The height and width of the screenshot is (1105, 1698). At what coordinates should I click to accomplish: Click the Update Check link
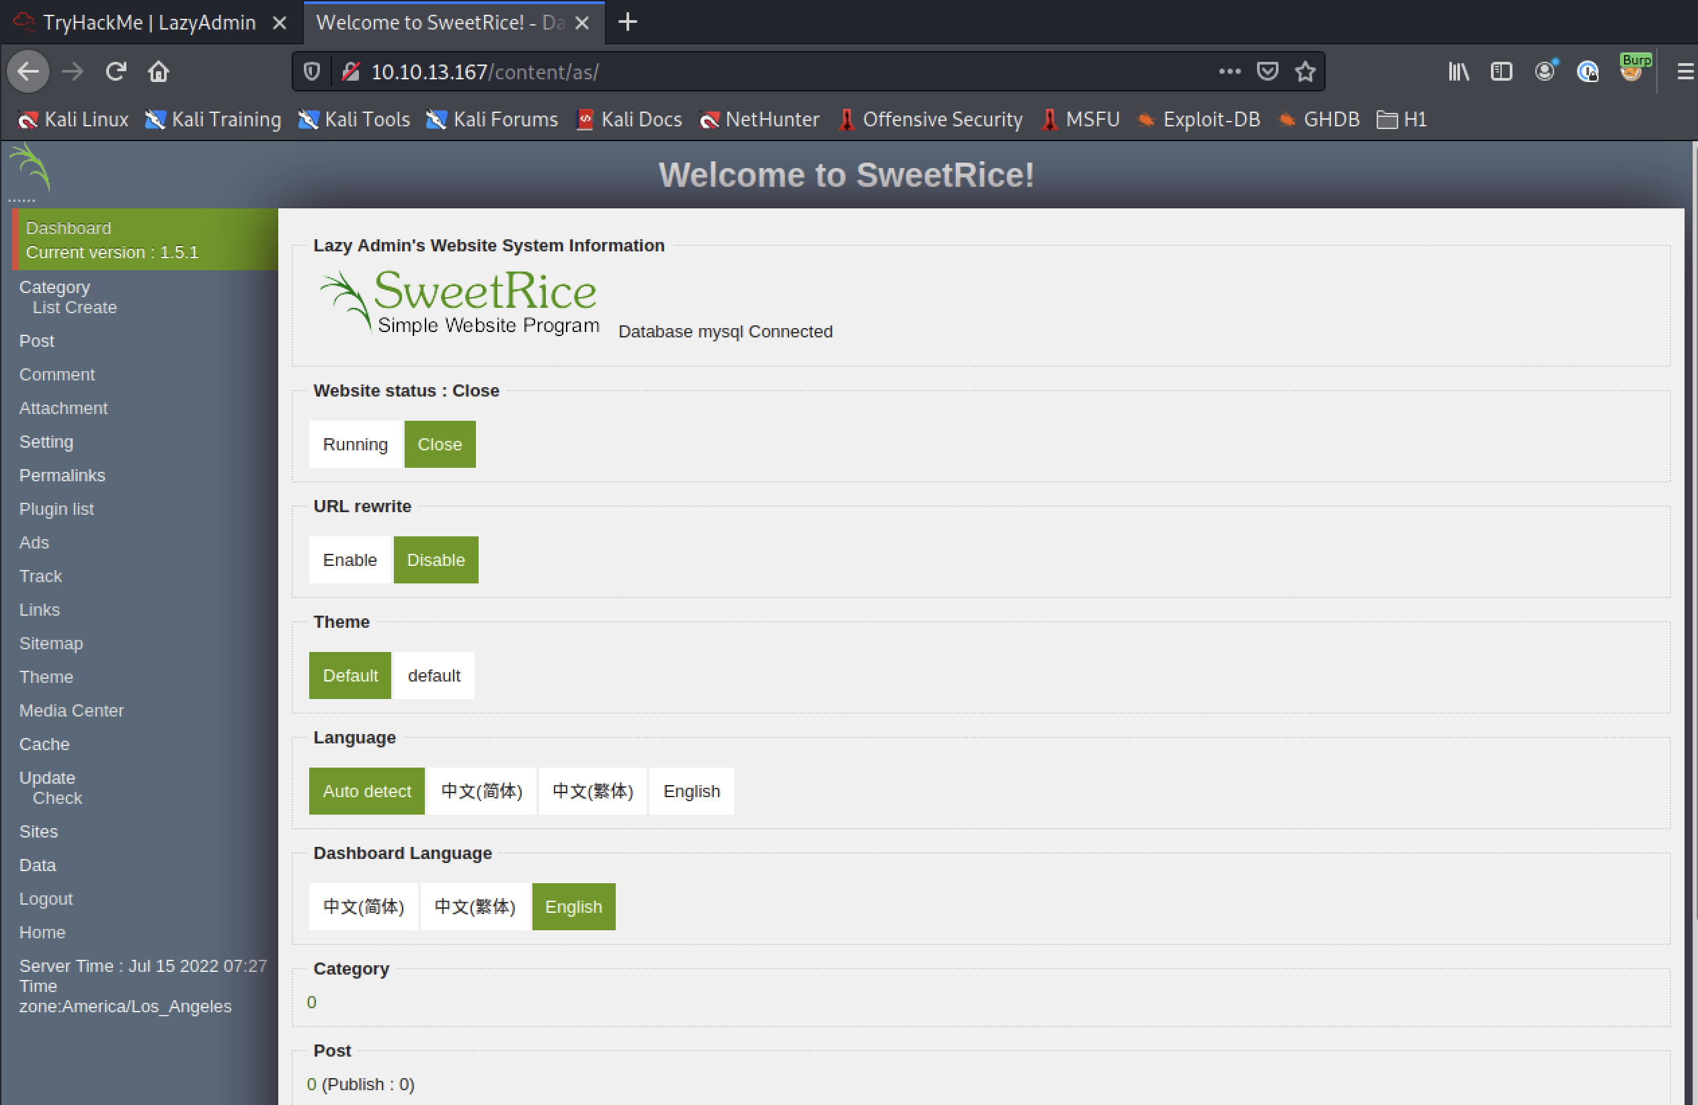tap(57, 799)
